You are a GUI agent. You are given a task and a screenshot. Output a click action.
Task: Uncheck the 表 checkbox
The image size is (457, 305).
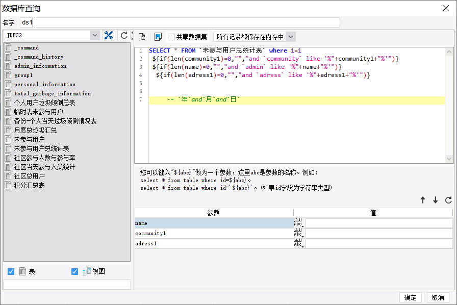coord(11,272)
